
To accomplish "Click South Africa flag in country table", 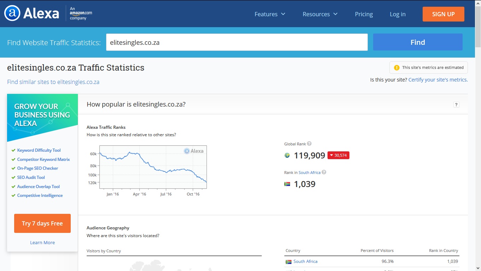I will 289,262.
